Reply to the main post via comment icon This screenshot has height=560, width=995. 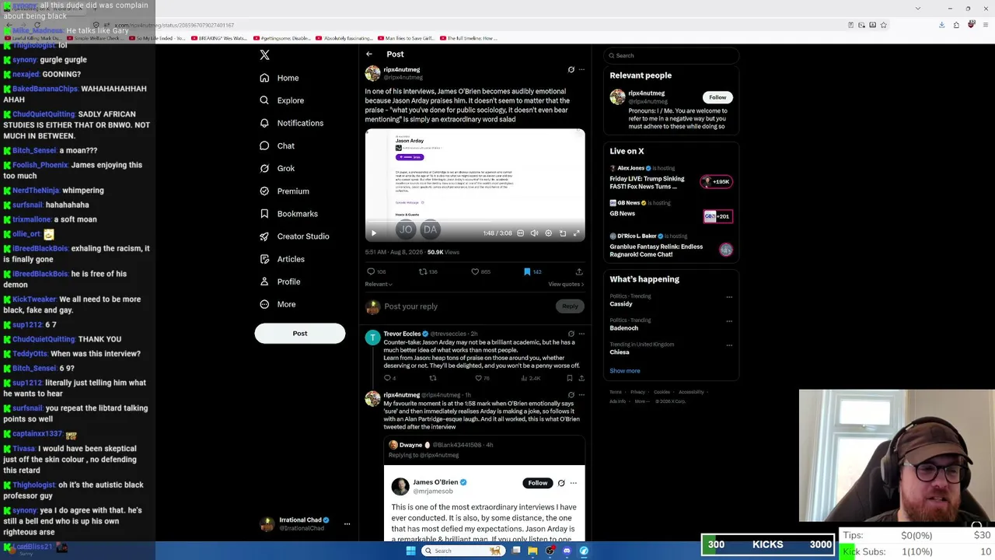coord(371,271)
